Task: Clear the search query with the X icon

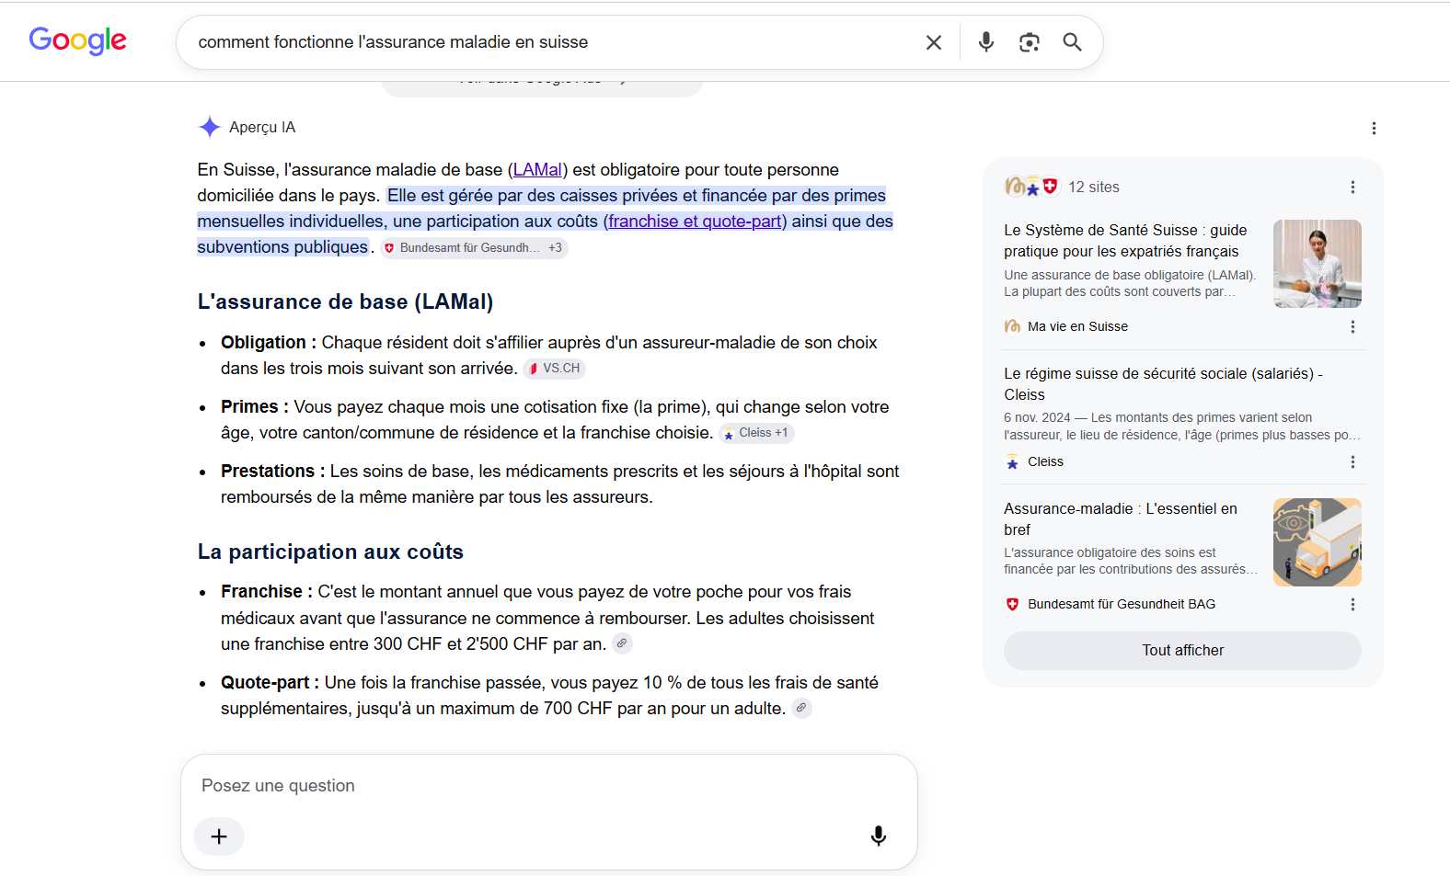Action: point(933,42)
